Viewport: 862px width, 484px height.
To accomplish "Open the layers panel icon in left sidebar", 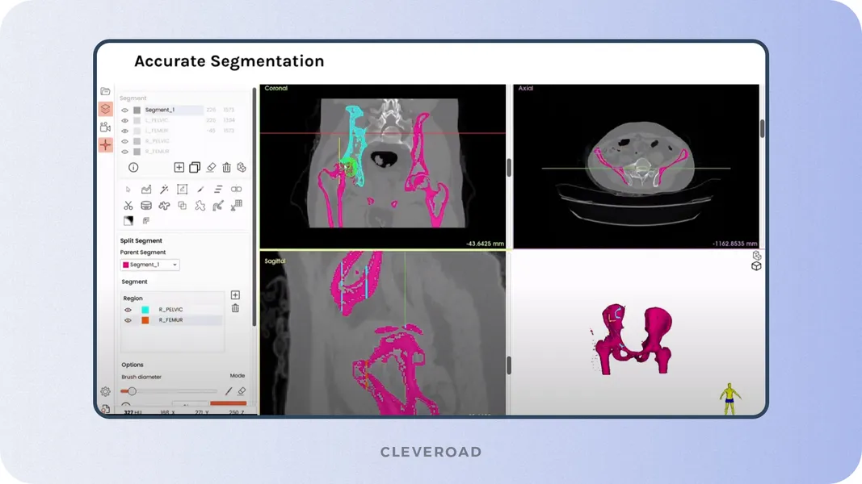I will (104, 108).
